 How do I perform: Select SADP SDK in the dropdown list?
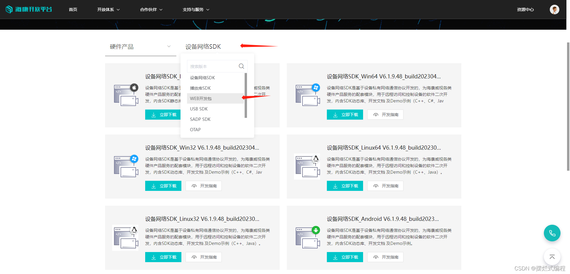[x=216, y=119]
